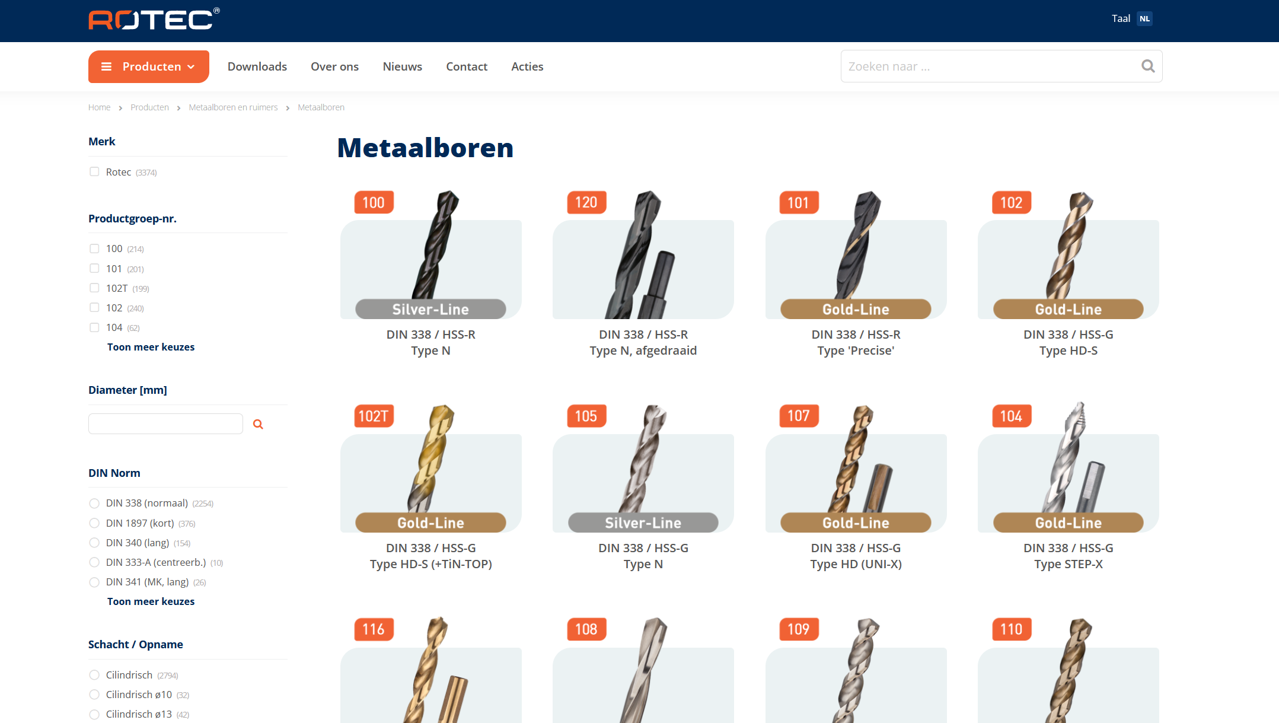
Task: Enable the 104 product group checkbox
Action: (94, 327)
